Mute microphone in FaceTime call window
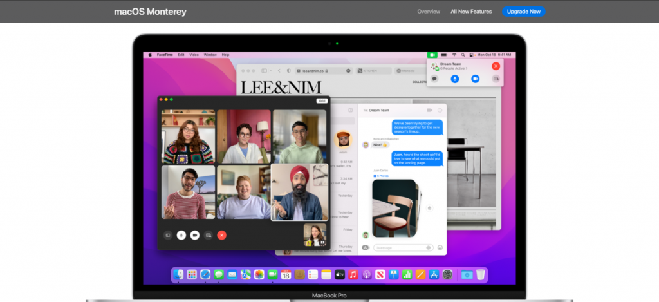Viewport: 659px width, 302px height. (x=181, y=235)
